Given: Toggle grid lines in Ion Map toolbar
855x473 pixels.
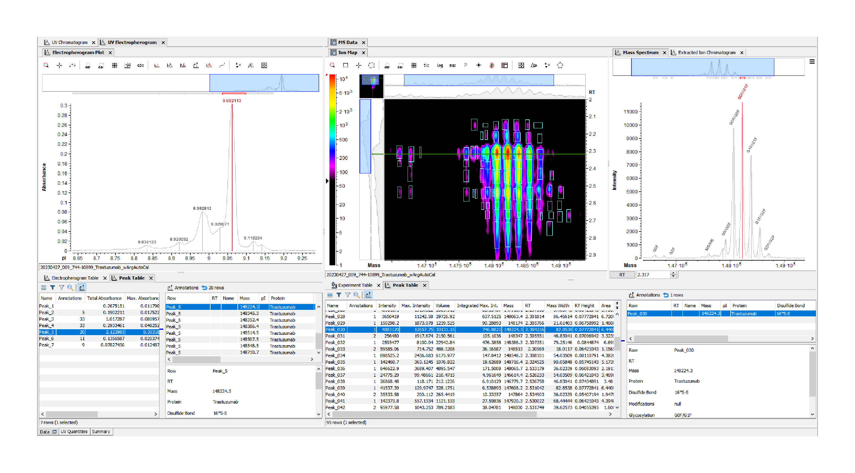Looking at the screenshot, I should click(414, 65).
